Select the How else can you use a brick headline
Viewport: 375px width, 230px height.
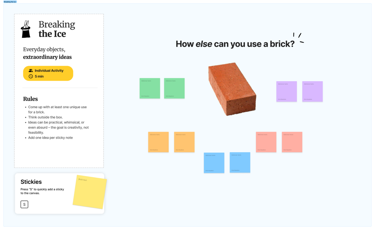235,44
